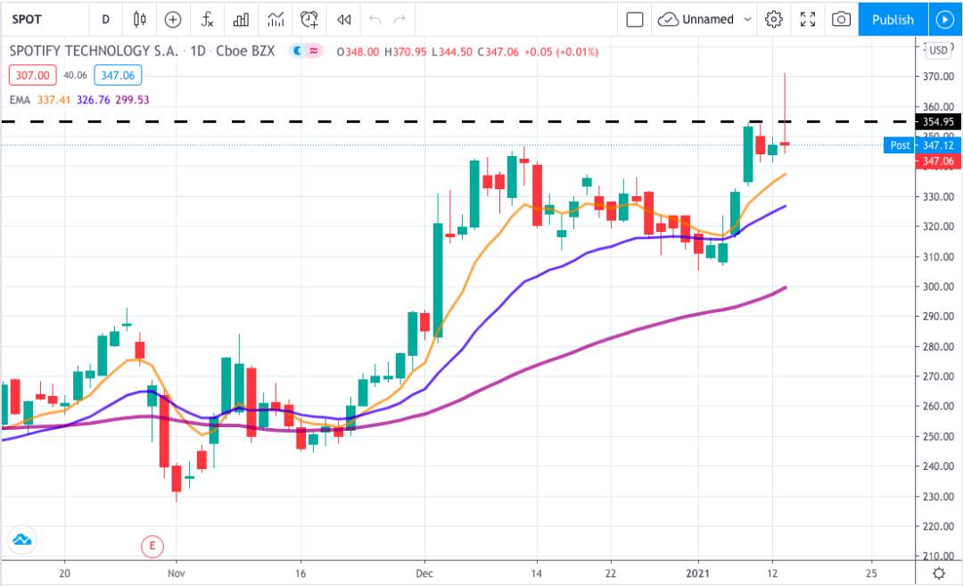This screenshot has height=586, width=963.
Task: Redo the last chart action
Action: pyautogui.click(x=399, y=19)
